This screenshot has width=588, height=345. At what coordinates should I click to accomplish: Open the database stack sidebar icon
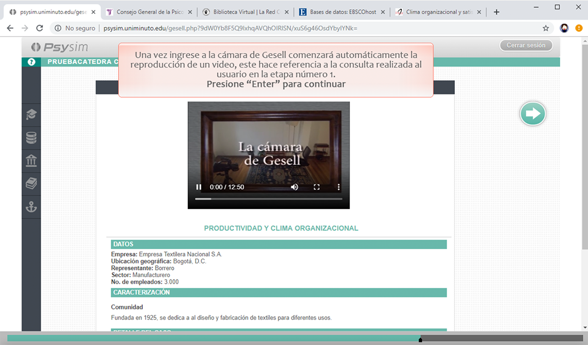point(31,137)
